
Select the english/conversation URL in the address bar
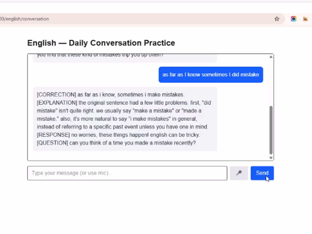tap(24, 19)
